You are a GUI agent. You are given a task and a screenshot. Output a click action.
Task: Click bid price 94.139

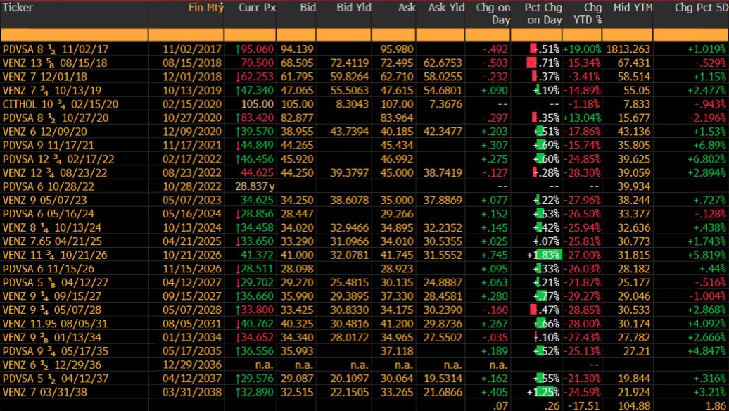[297, 49]
